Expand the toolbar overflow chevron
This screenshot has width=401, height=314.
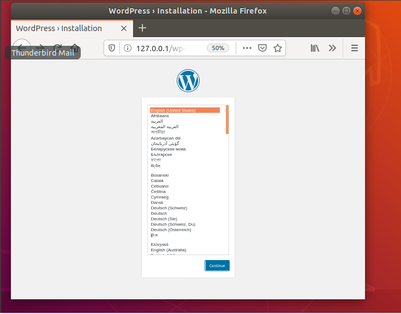click(x=332, y=48)
